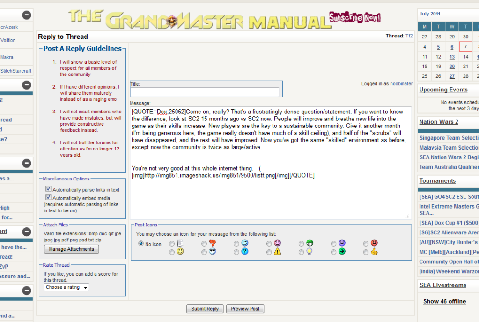Click the Subscribe Now banner

[x=354, y=18]
